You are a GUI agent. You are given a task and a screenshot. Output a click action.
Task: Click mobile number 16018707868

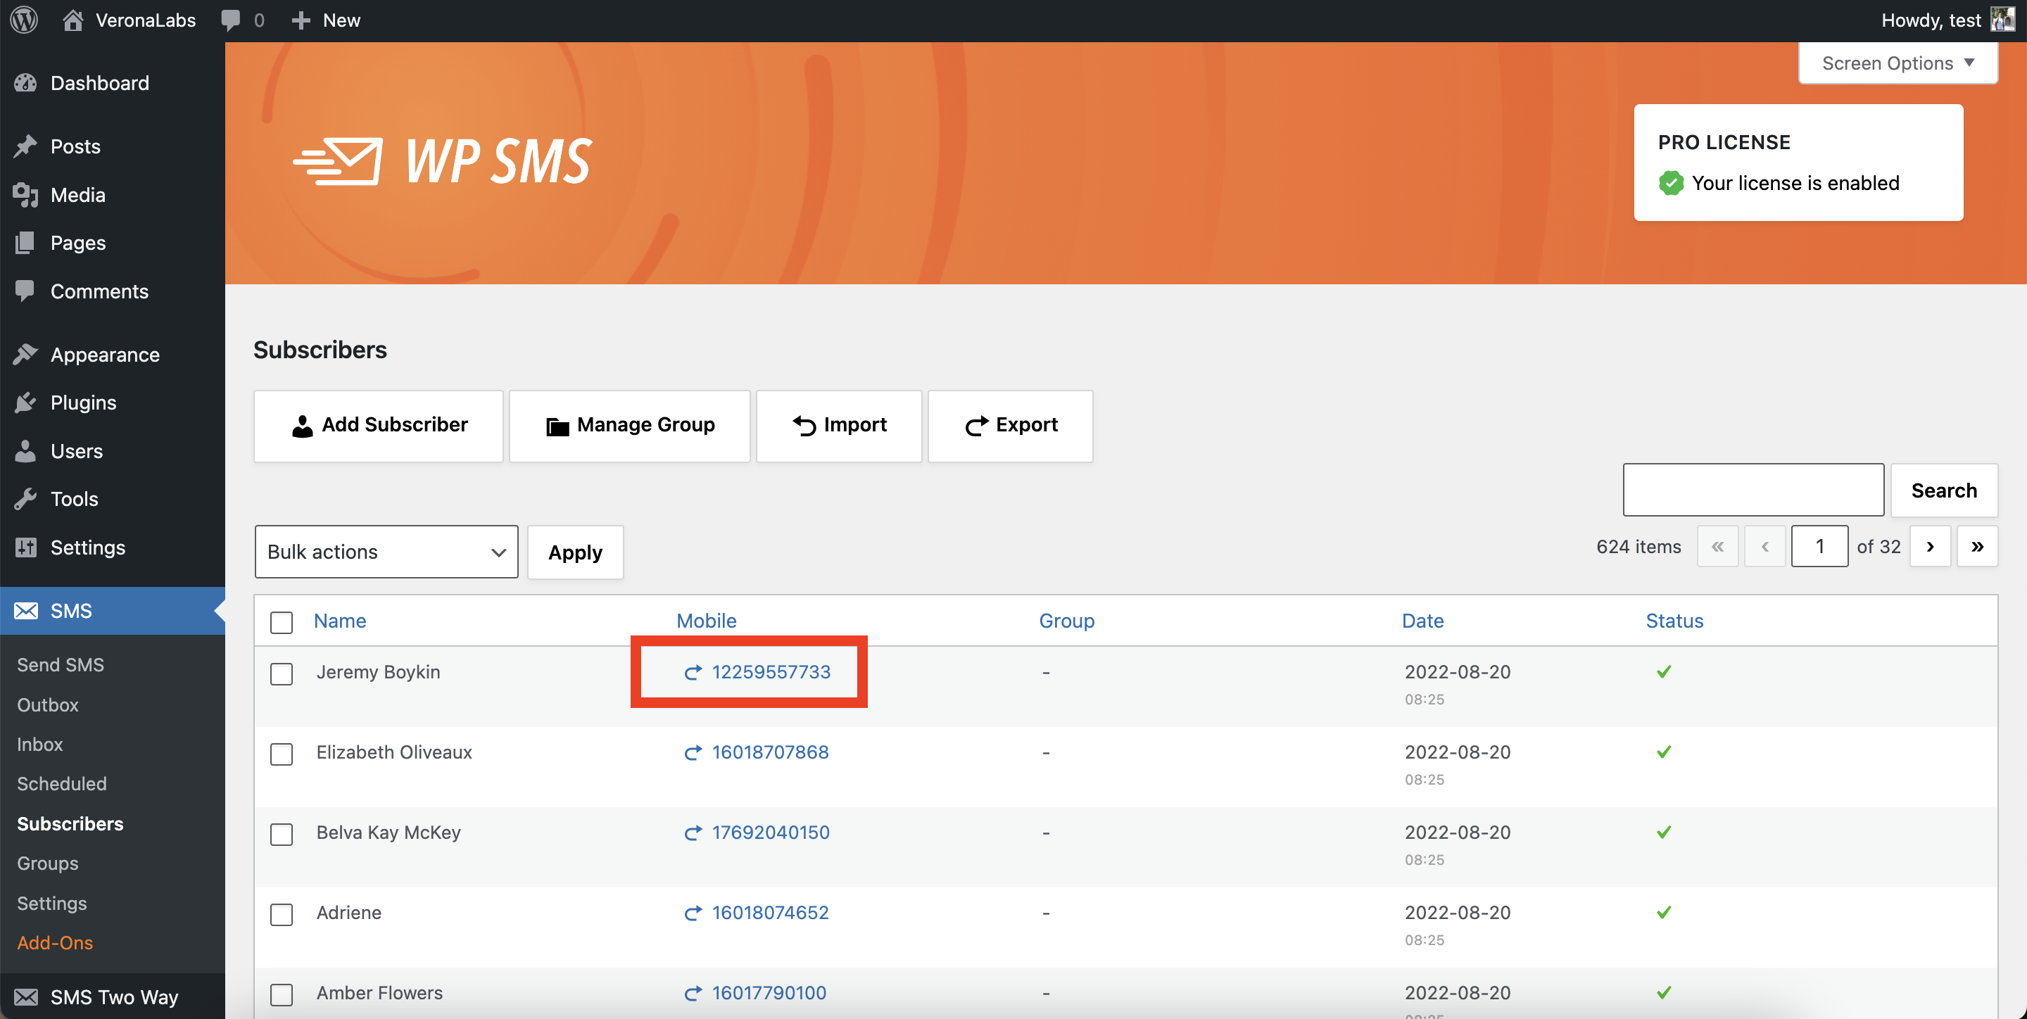[x=771, y=752]
